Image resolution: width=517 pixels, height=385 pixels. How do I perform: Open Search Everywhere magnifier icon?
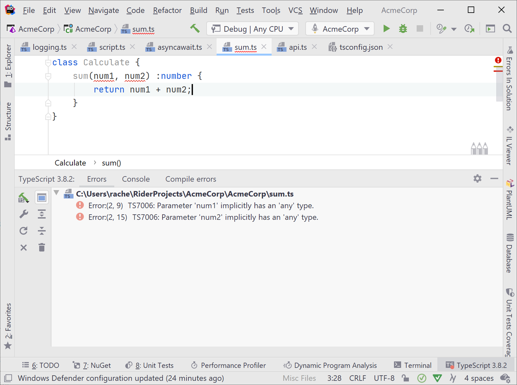[x=507, y=29]
